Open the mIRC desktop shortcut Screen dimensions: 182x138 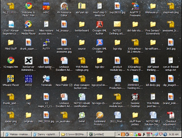(x=46, y=6)
